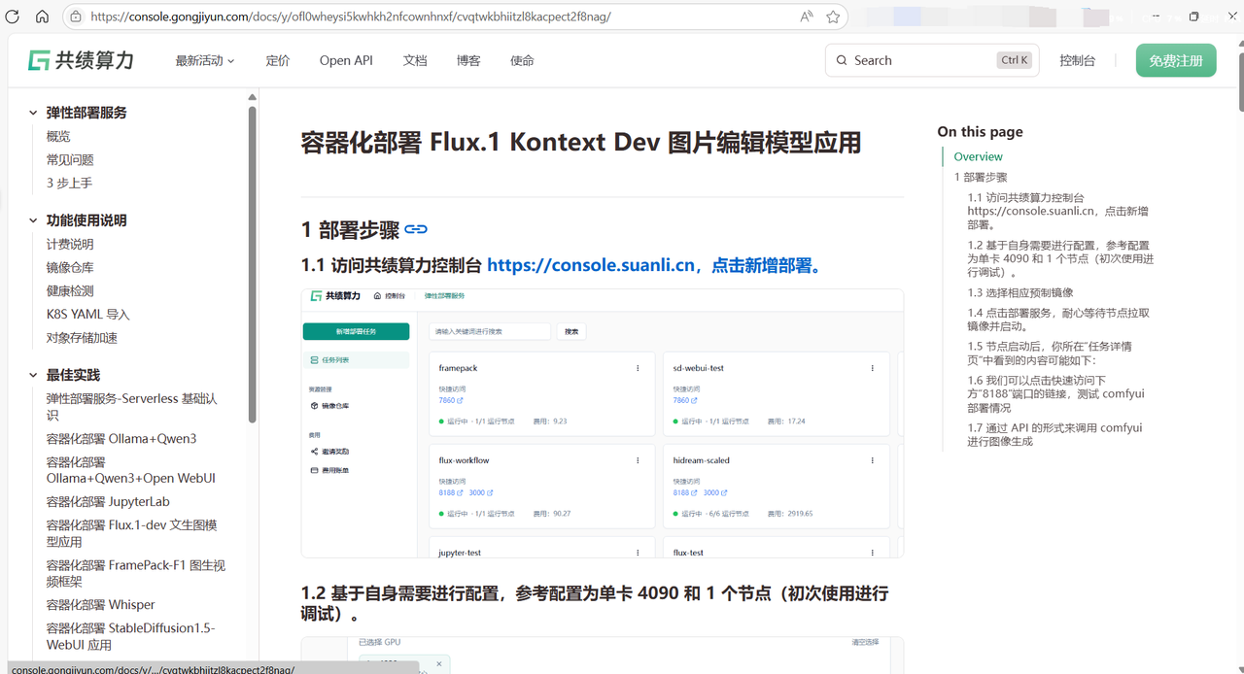Screen dimensions: 1244x674
Task: Open the 使命 nav item
Action: 522,60
